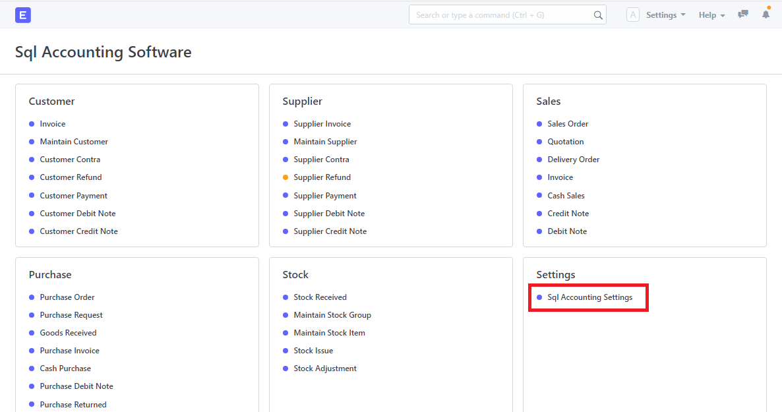Image resolution: width=782 pixels, height=412 pixels.
Task: Open Purchase Returned
Action: coord(73,405)
